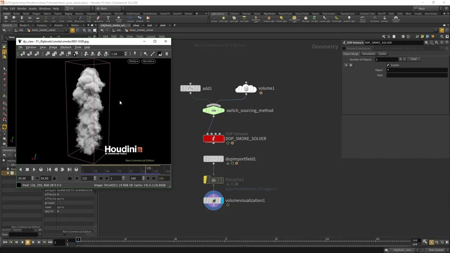Add a Distant Light from shelf
450x253 pixels.
point(281,19)
